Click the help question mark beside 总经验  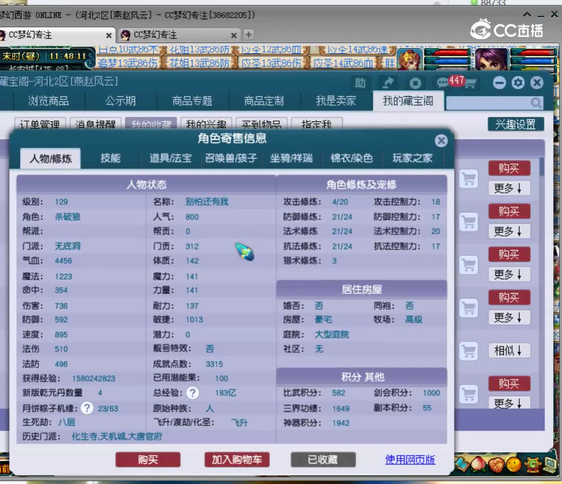point(193,393)
